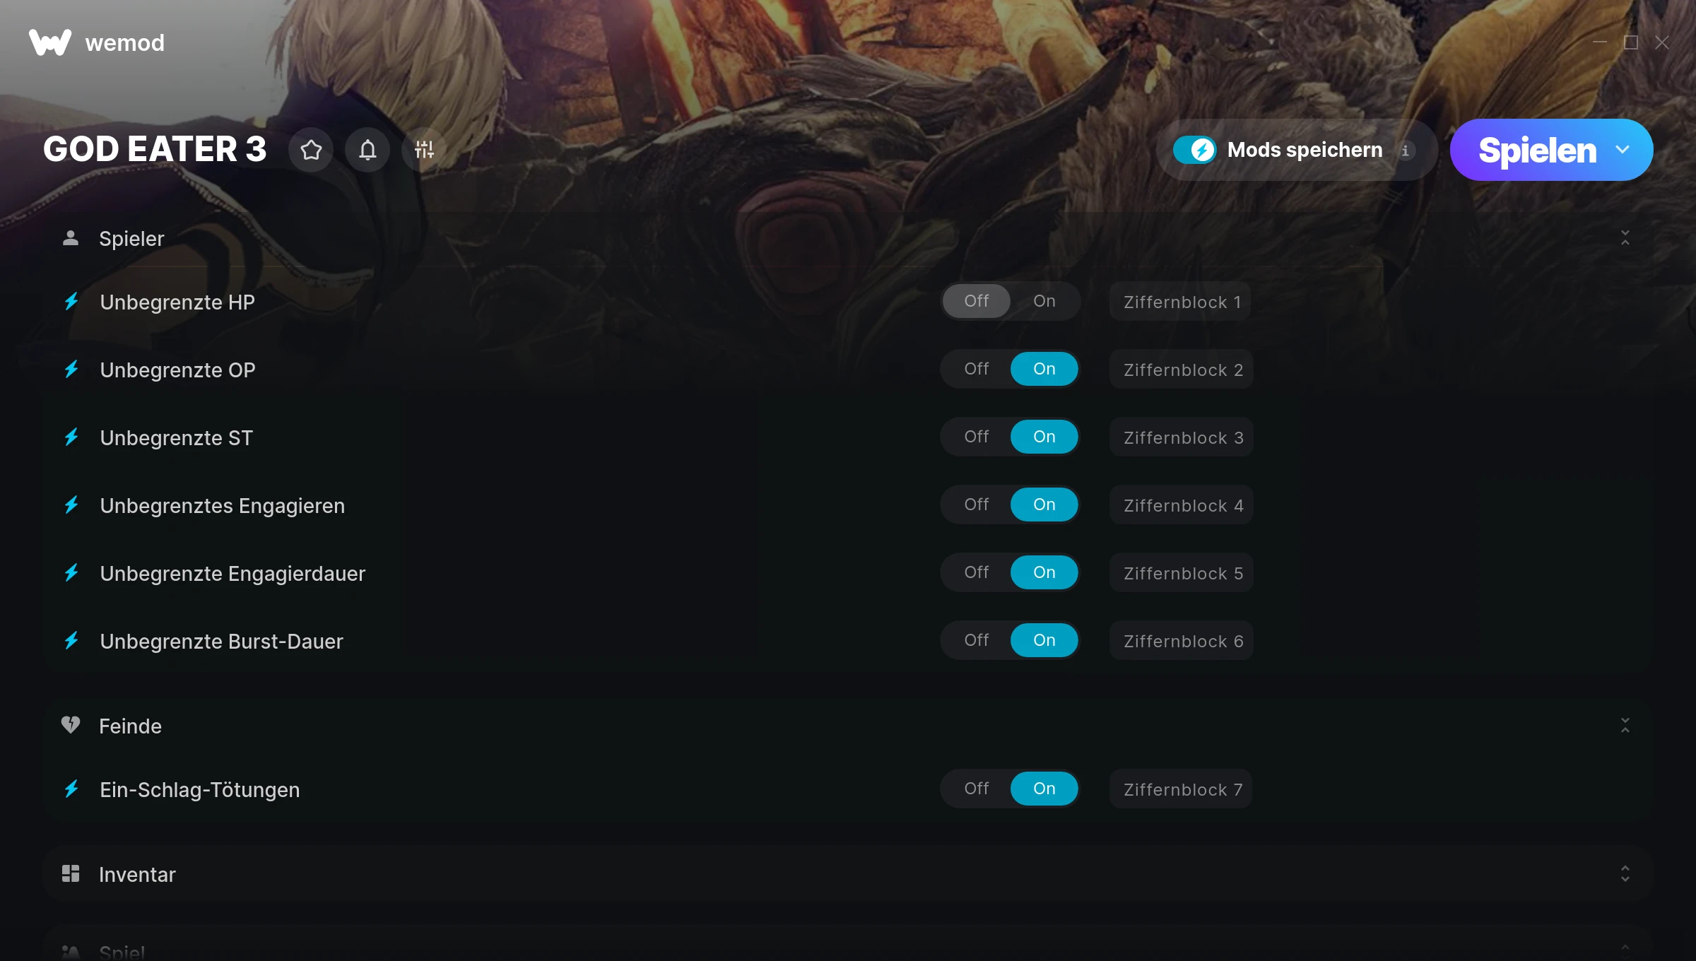This screenshot has height=961, width=1696.
Task: Click the lightning icon next to Unbegrenzte HP
Action: [x=71, y=302]
